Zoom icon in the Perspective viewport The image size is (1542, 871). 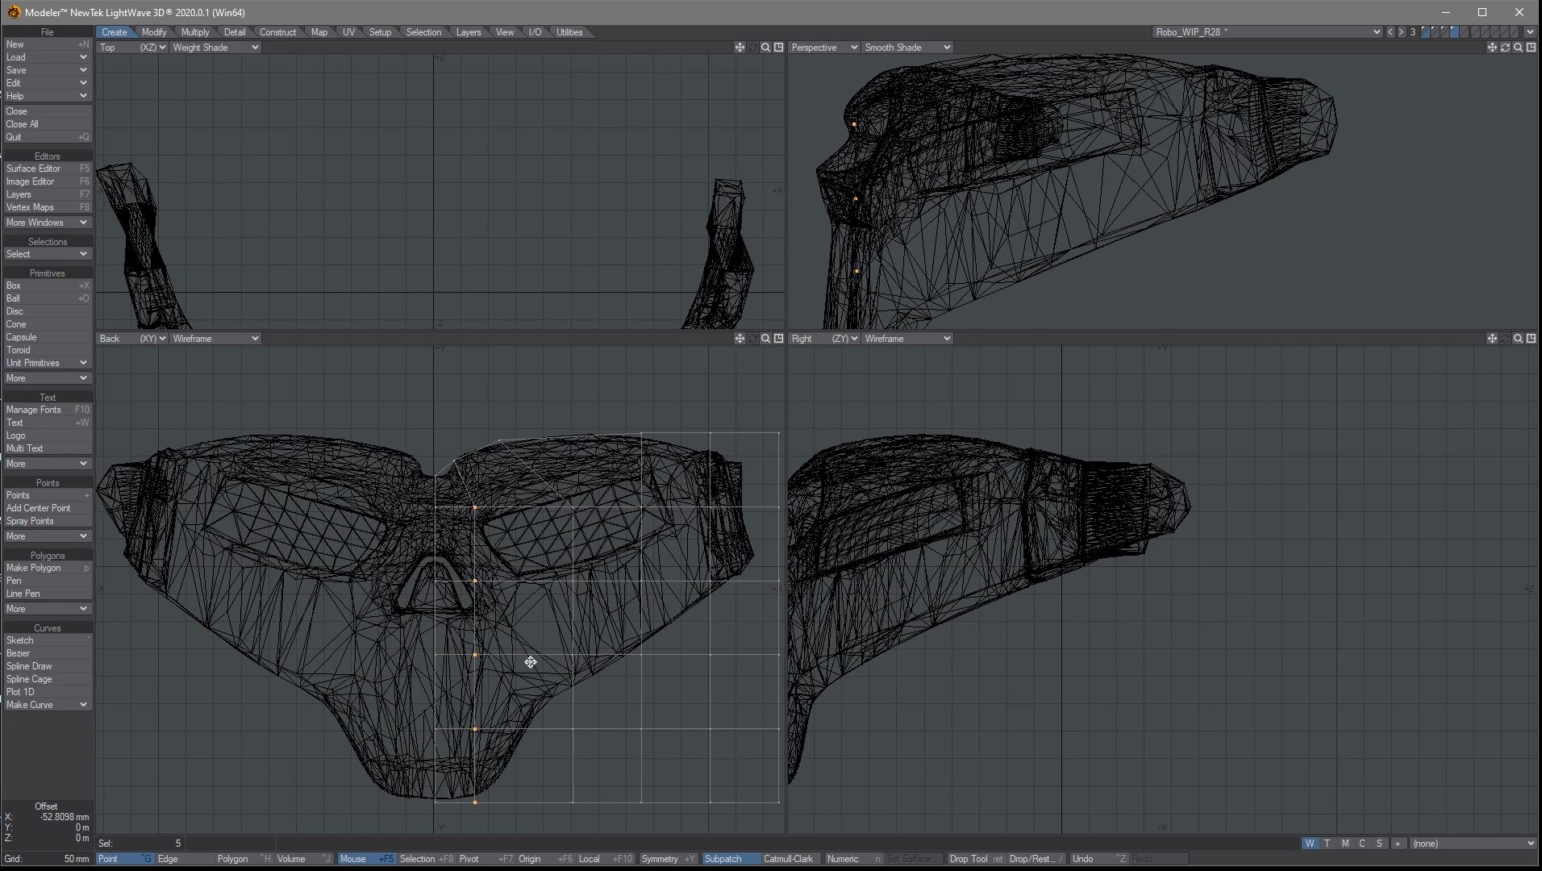[1518, 48]
